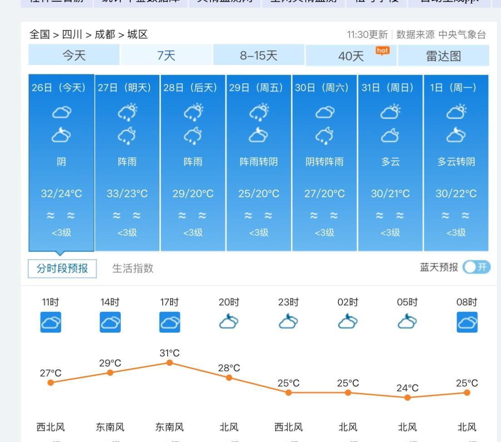Open the 8–15天 forecast tab

coord(258,56)
